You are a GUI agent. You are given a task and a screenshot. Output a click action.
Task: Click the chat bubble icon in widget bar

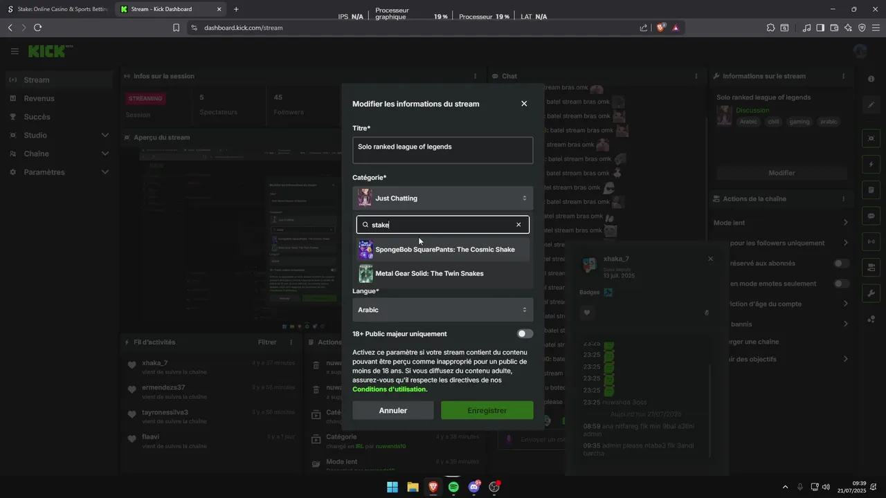871,216
